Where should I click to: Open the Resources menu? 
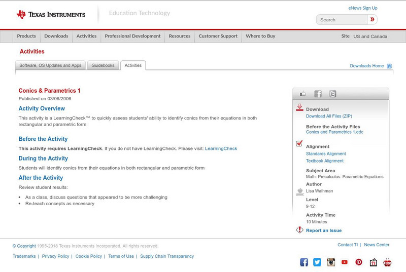[x=180, y=36]
